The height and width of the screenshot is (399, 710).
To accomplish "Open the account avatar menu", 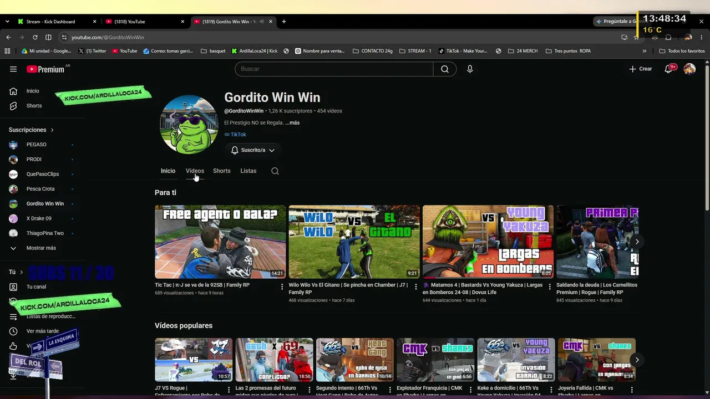I will coord(689,69).
